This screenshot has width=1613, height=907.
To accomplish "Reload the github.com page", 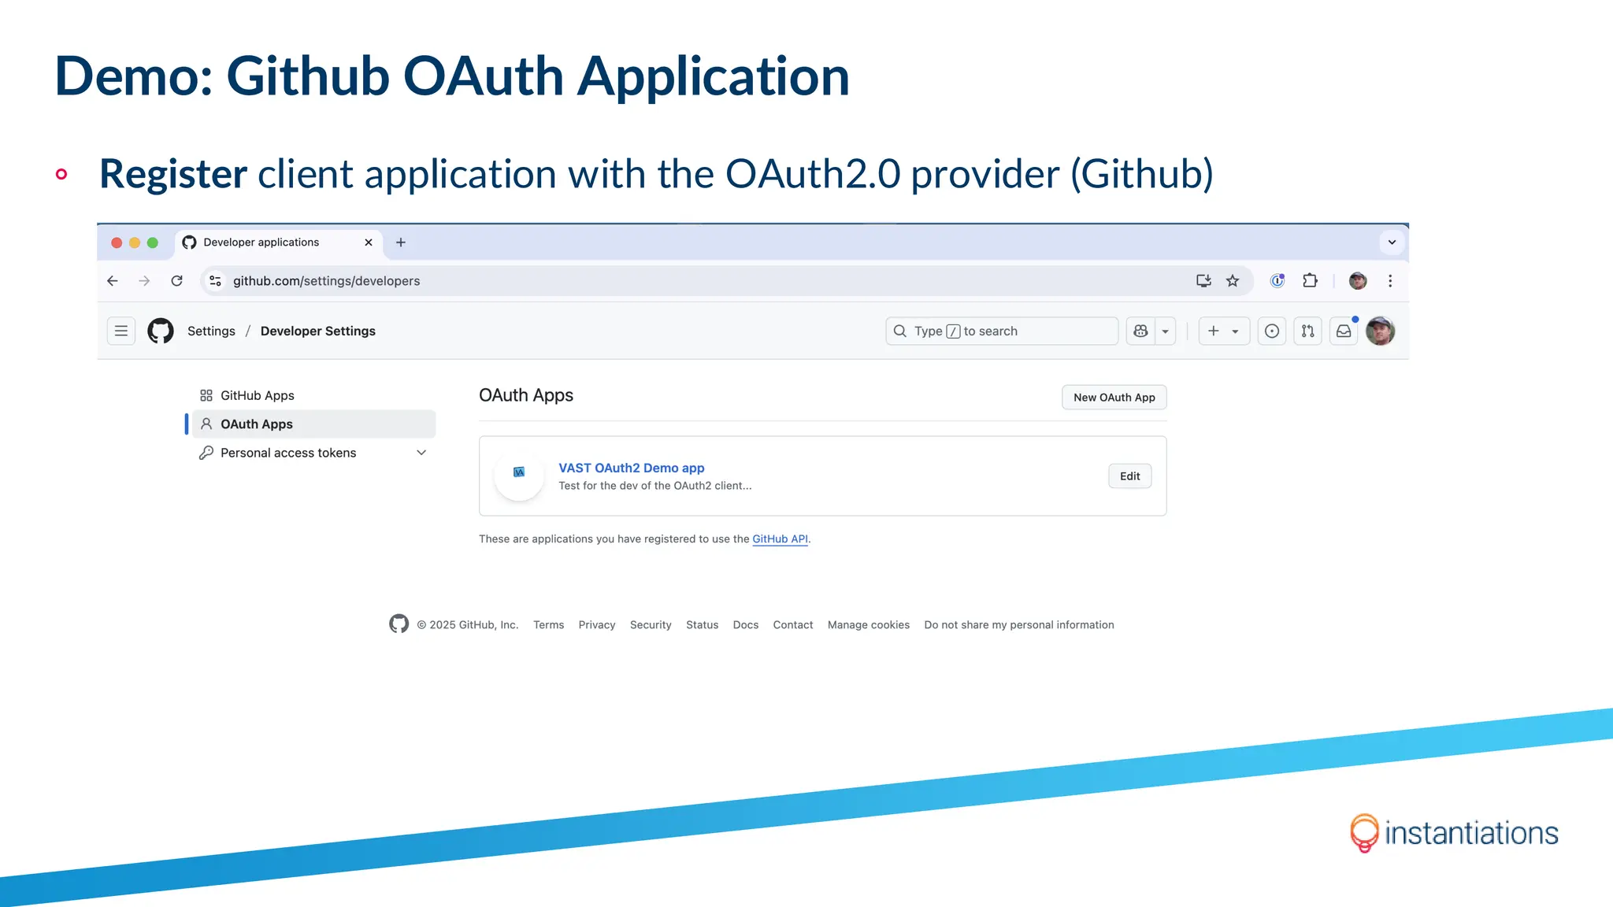I will pos(177,281).
